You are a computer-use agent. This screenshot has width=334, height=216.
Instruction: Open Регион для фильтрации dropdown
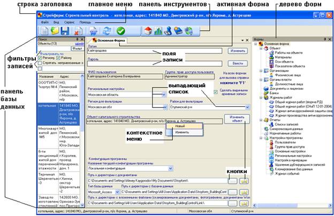(x=165, y=107)
